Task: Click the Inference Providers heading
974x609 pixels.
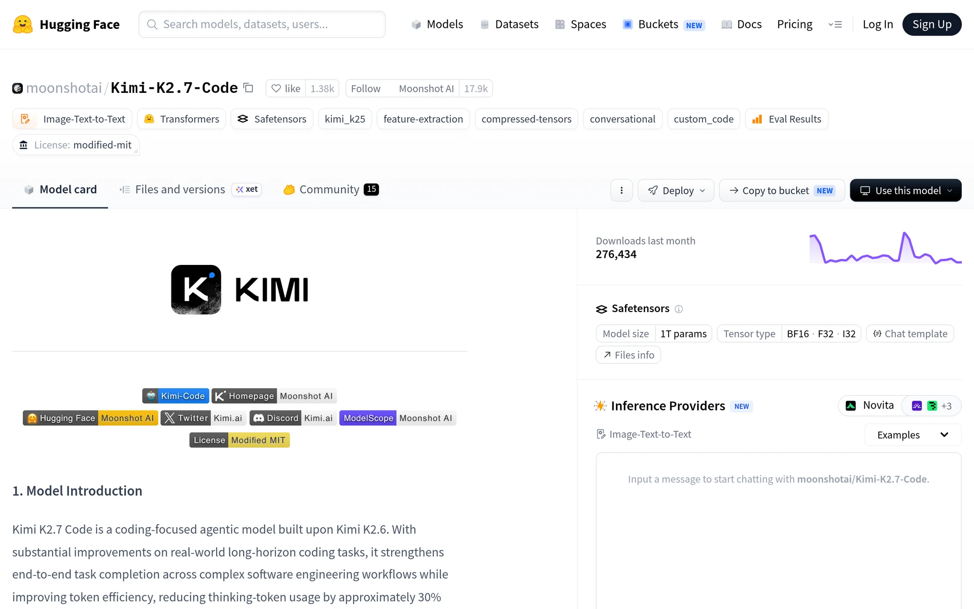Action: point(668,406)
